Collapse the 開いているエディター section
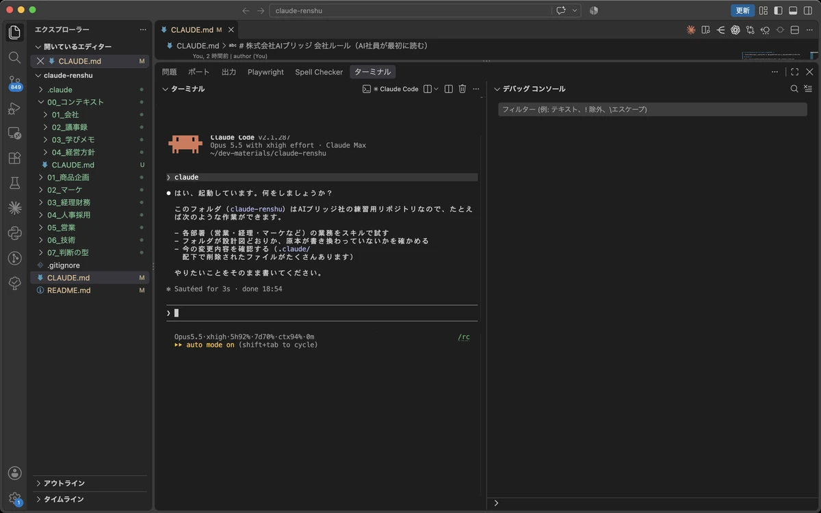Image resolution: width=821 pixels, height=513 pixels. click(x=89, y=47)
